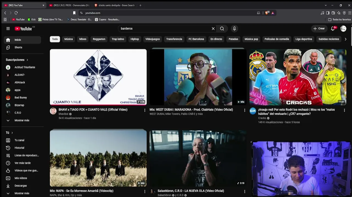This screenshot has height=197, width=352.
Task: Show more filter chips with right arrow
Action: (x=345, y=39)
